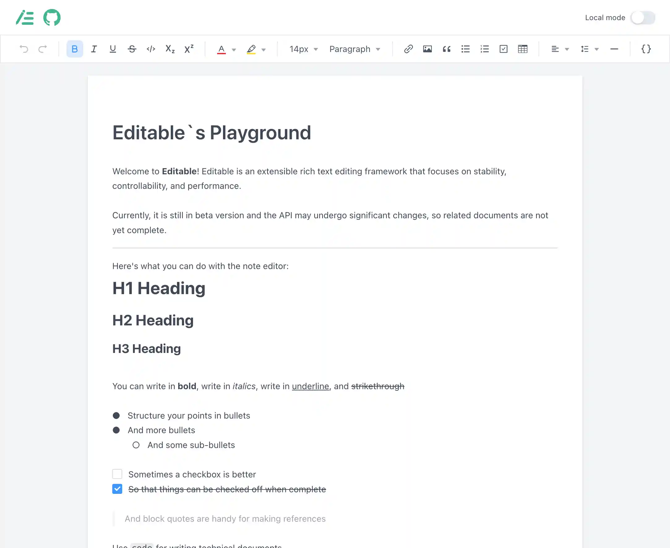
Task: Toggle the Bold formatting button
Action: point(75,49)
